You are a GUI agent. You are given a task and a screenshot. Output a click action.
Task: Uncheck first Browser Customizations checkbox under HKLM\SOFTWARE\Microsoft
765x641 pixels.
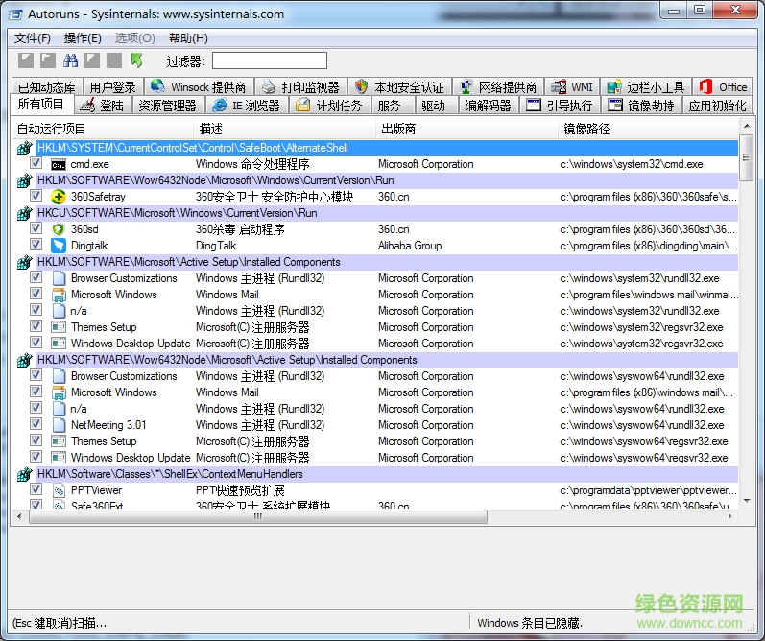coord(36,277)
